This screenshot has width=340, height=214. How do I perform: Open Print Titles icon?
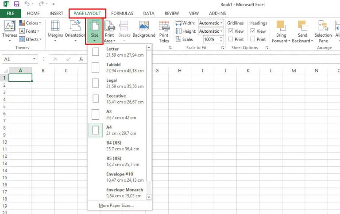click(164, 27)
